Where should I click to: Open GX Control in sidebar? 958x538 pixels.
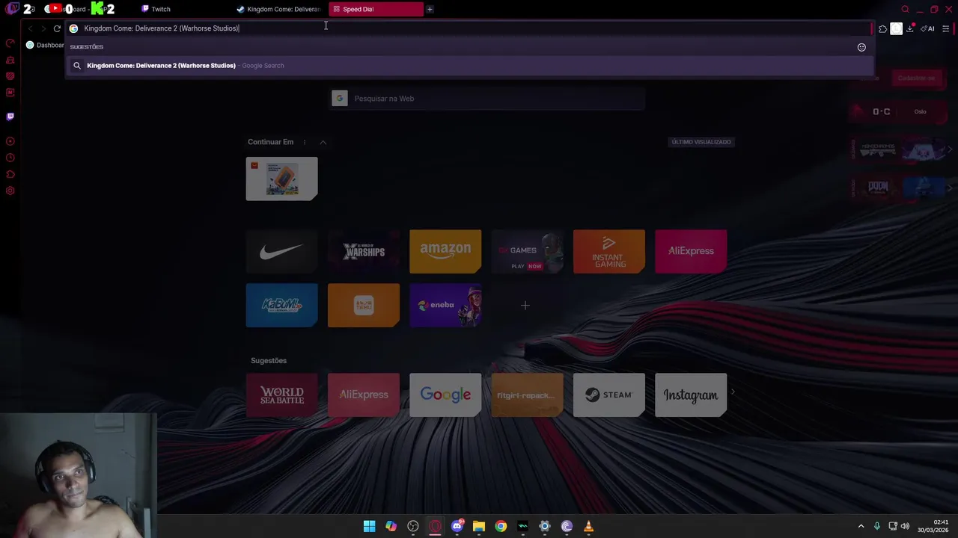click(10, 43)
